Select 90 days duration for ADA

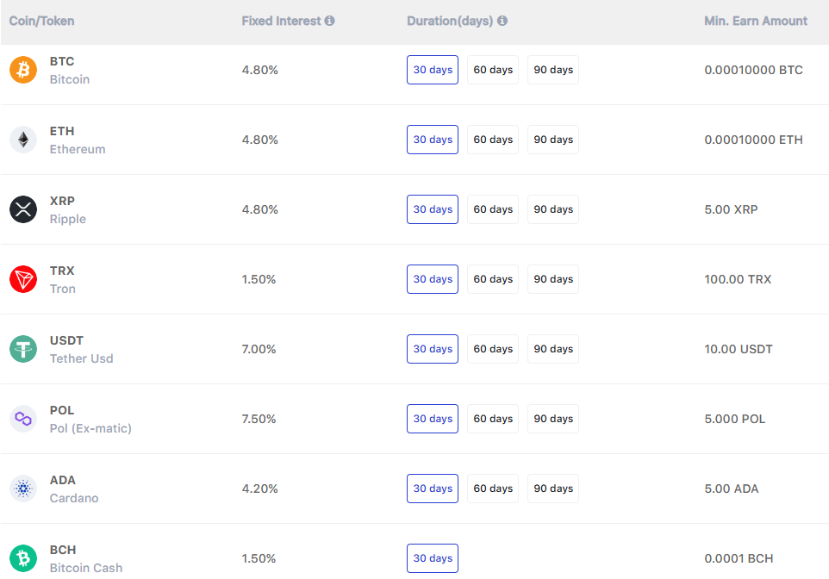(552, 489)
